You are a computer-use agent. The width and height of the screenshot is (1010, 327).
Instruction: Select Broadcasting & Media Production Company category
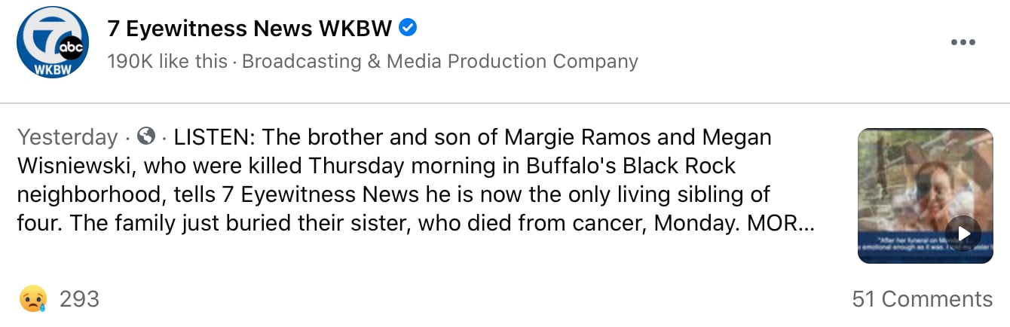(x=440, y=62)
